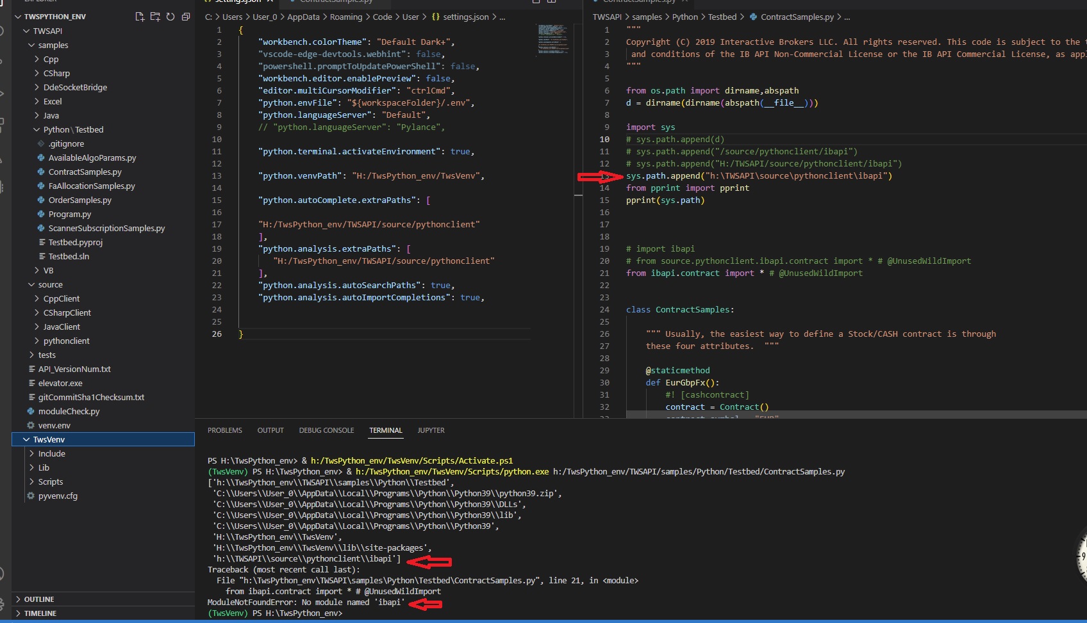
Task: Open gitCommitSha1Checksum.txt file
Action: point(91,397)
